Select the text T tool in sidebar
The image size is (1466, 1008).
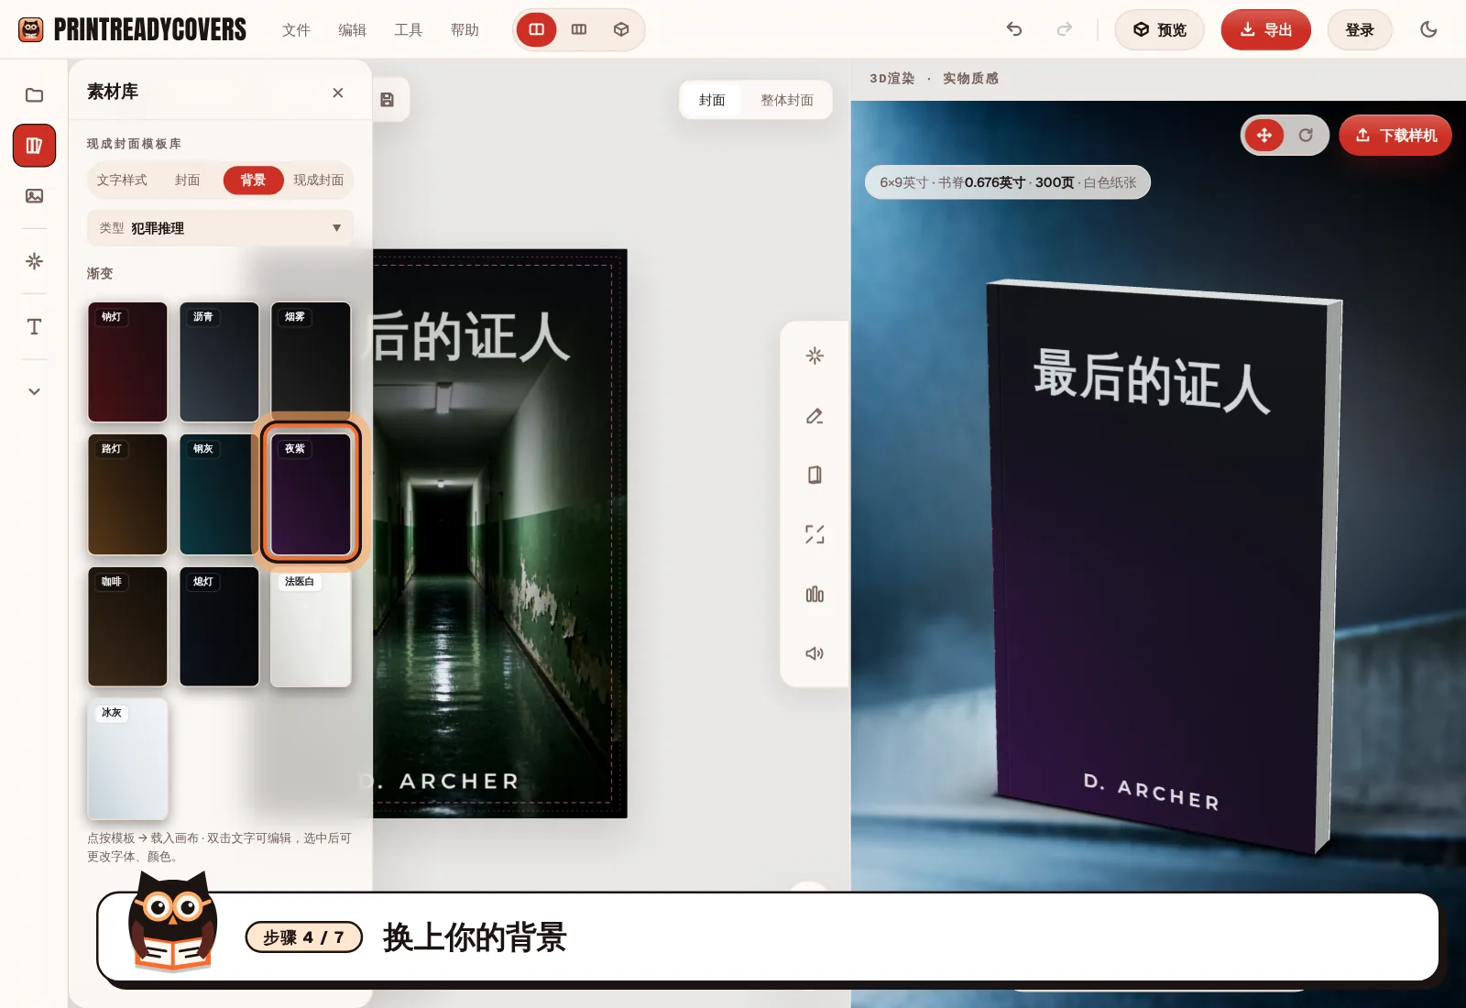[34, 326]
